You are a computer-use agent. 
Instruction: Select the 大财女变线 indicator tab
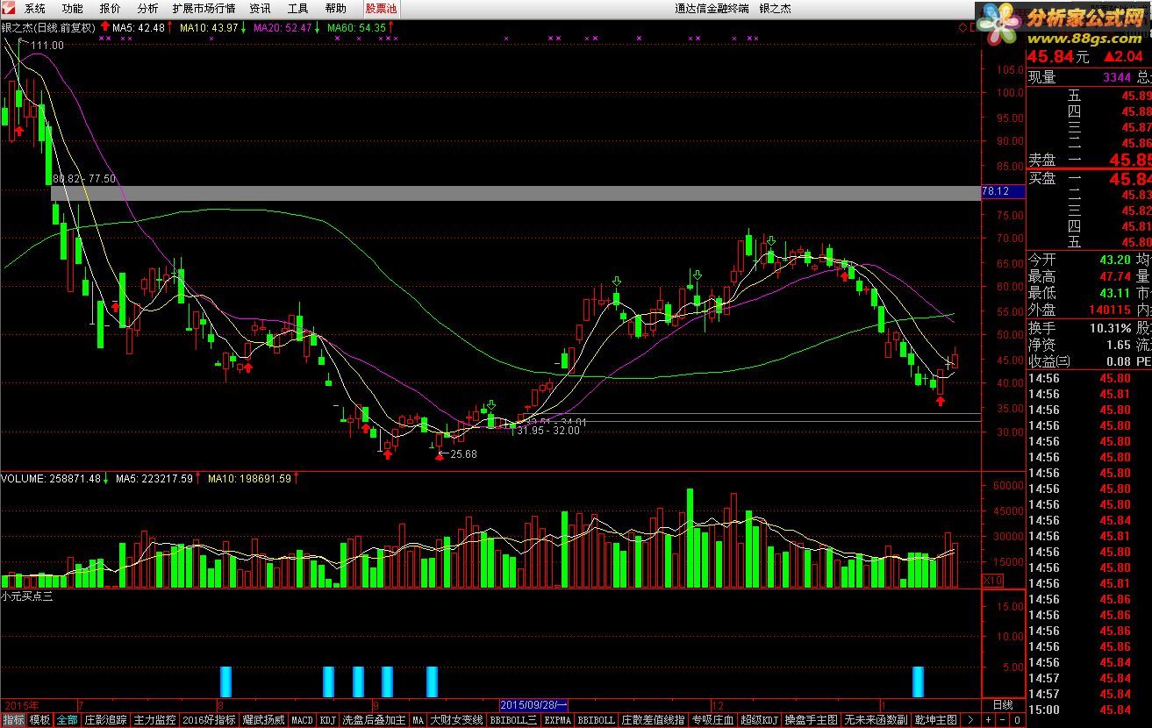click(456, 720)
